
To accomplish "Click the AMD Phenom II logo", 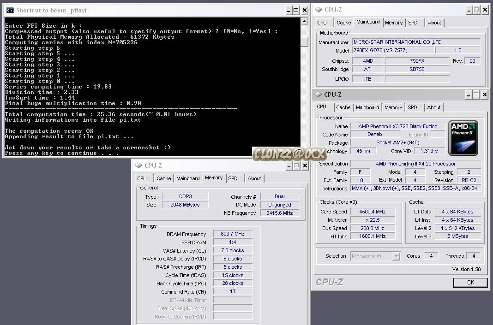I will click(x=463, y=138).
